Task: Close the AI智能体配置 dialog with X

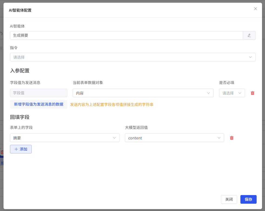Action: tap(255, 9)
